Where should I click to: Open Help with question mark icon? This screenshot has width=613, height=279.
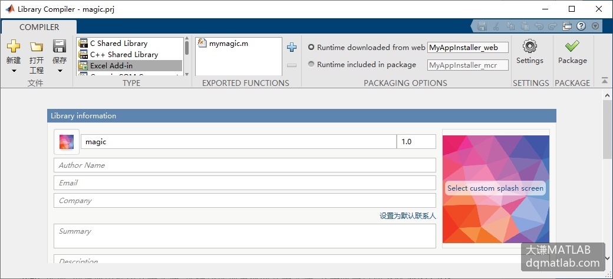581,26
